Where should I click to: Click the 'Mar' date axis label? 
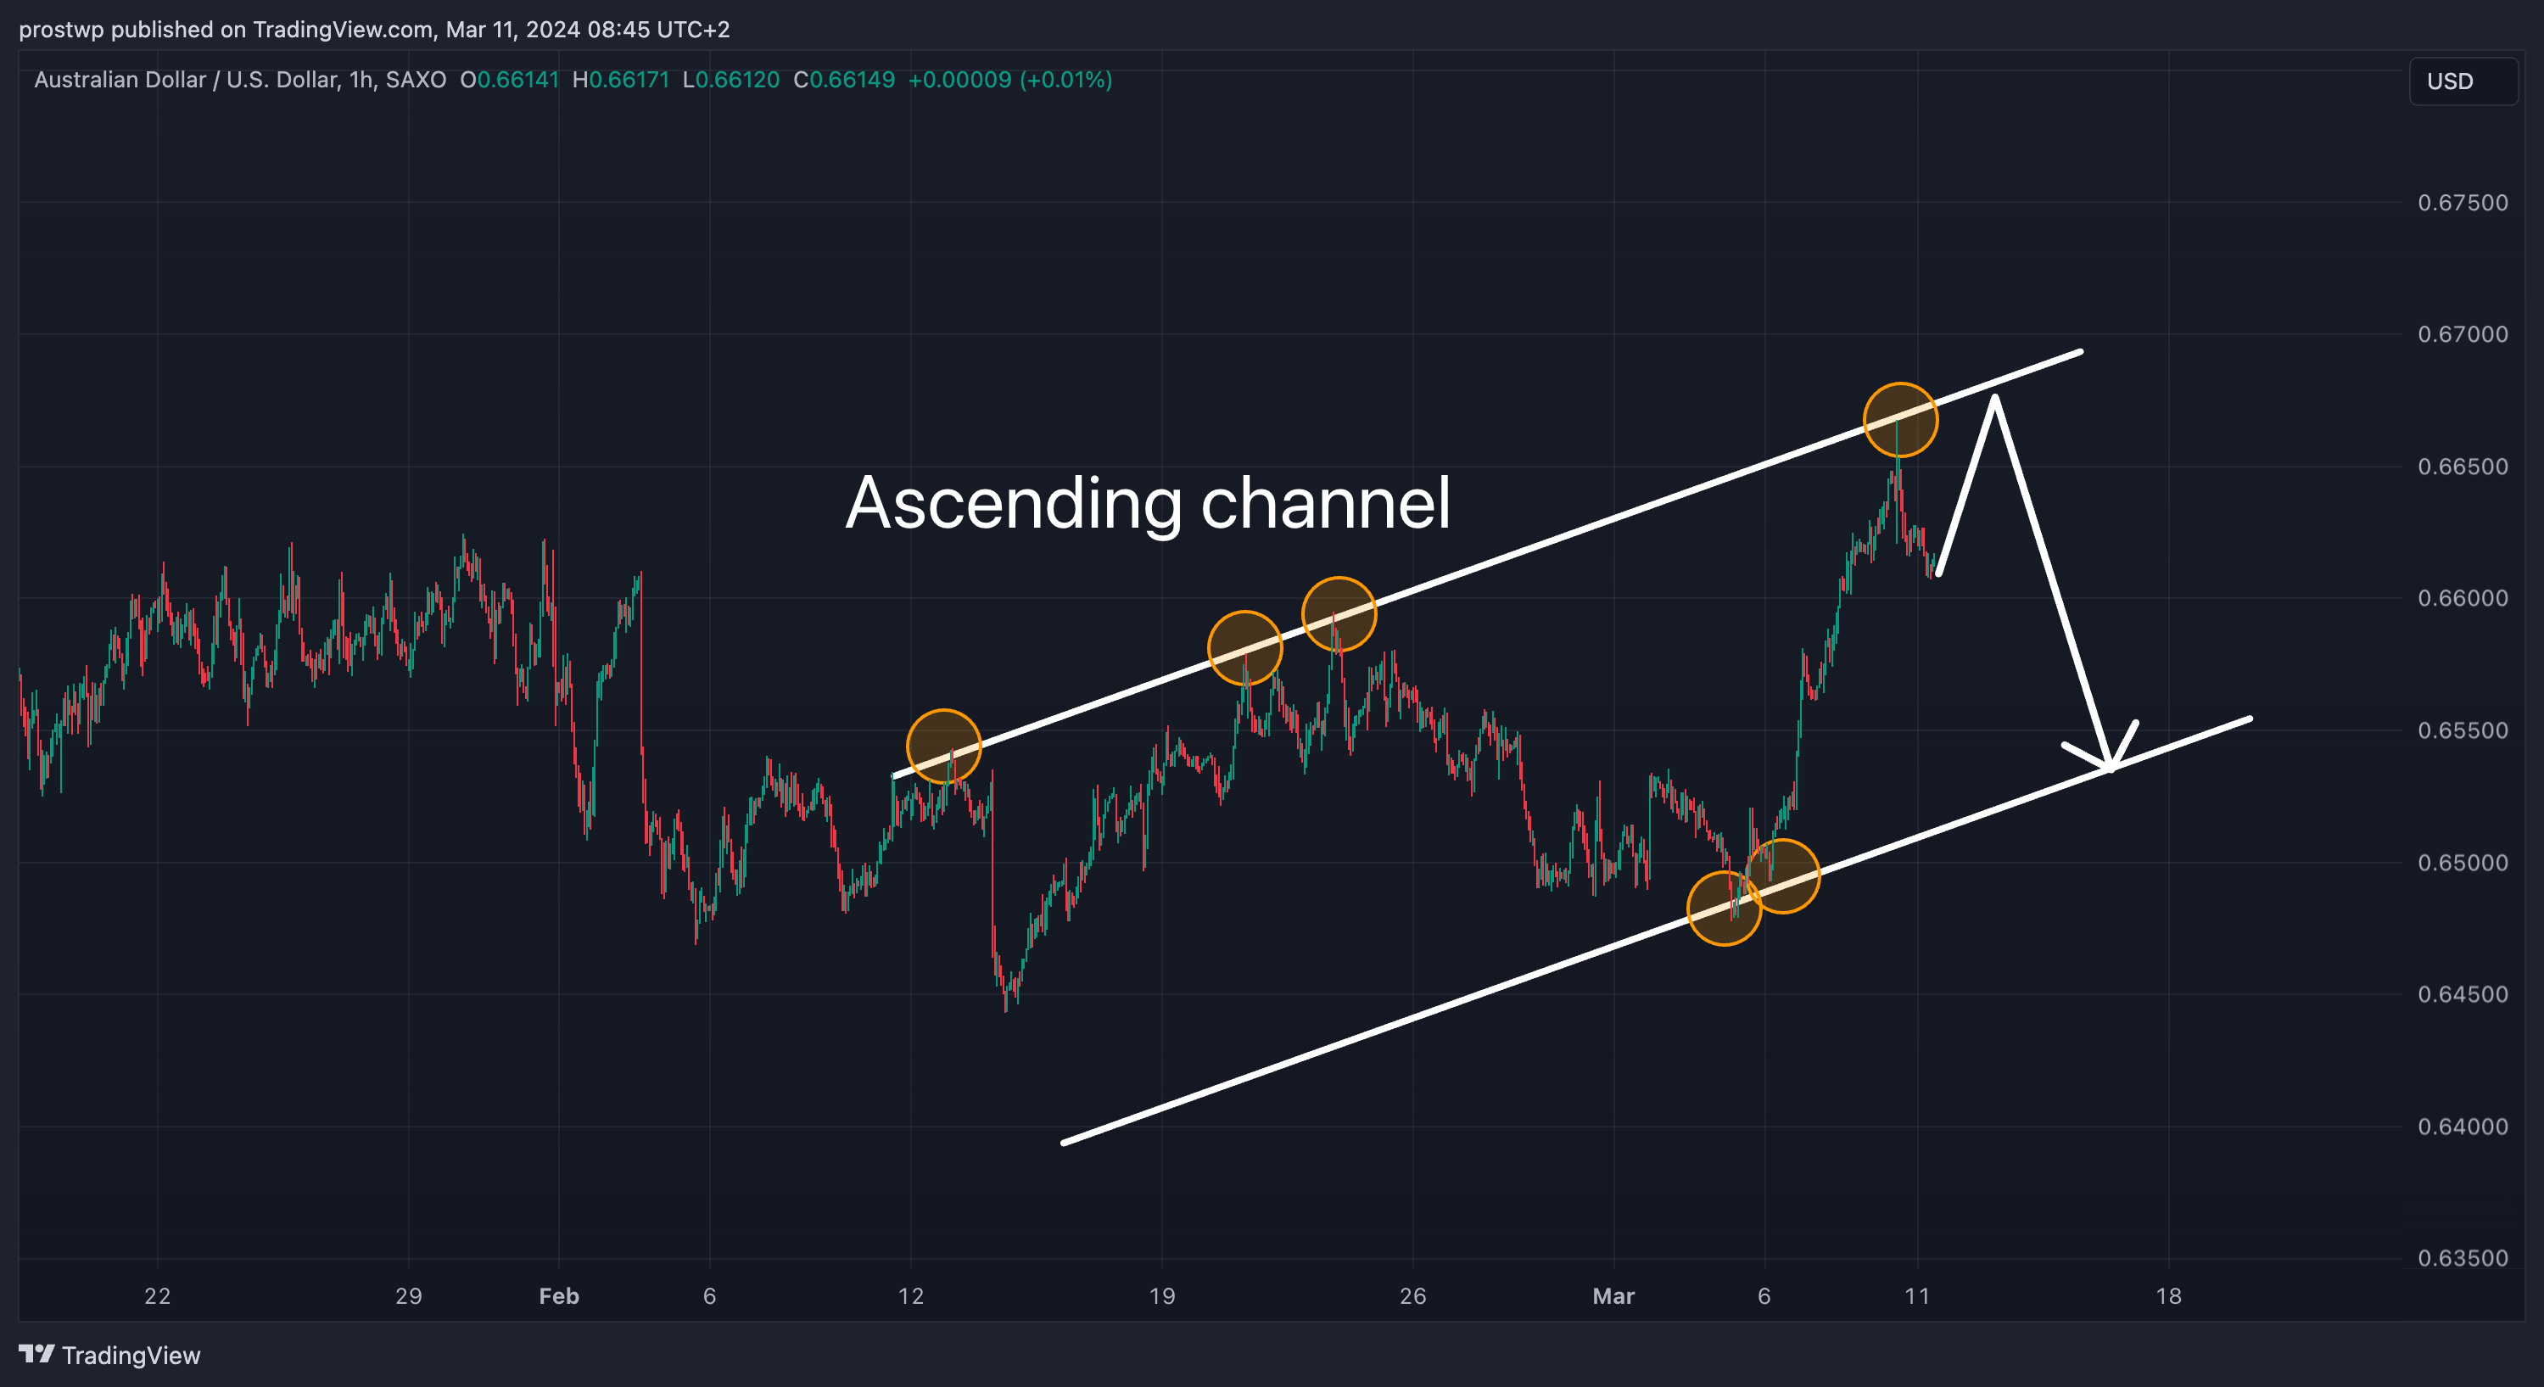click(x=1613, y=1296)
